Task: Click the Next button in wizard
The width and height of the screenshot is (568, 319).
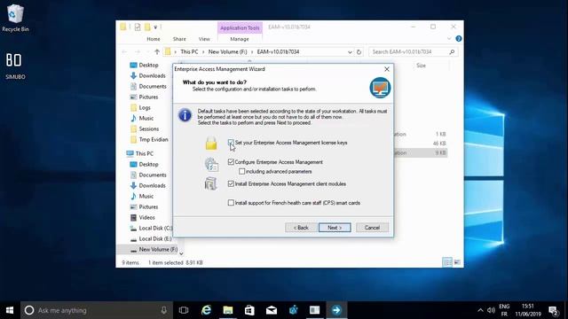Action: tap(335, 228)
